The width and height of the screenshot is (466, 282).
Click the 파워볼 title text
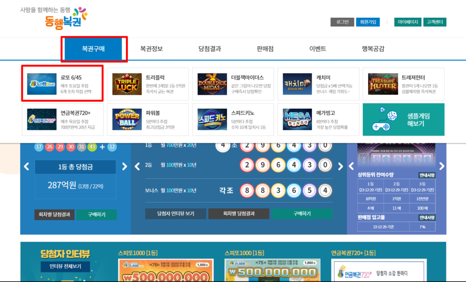coord(153,113)
